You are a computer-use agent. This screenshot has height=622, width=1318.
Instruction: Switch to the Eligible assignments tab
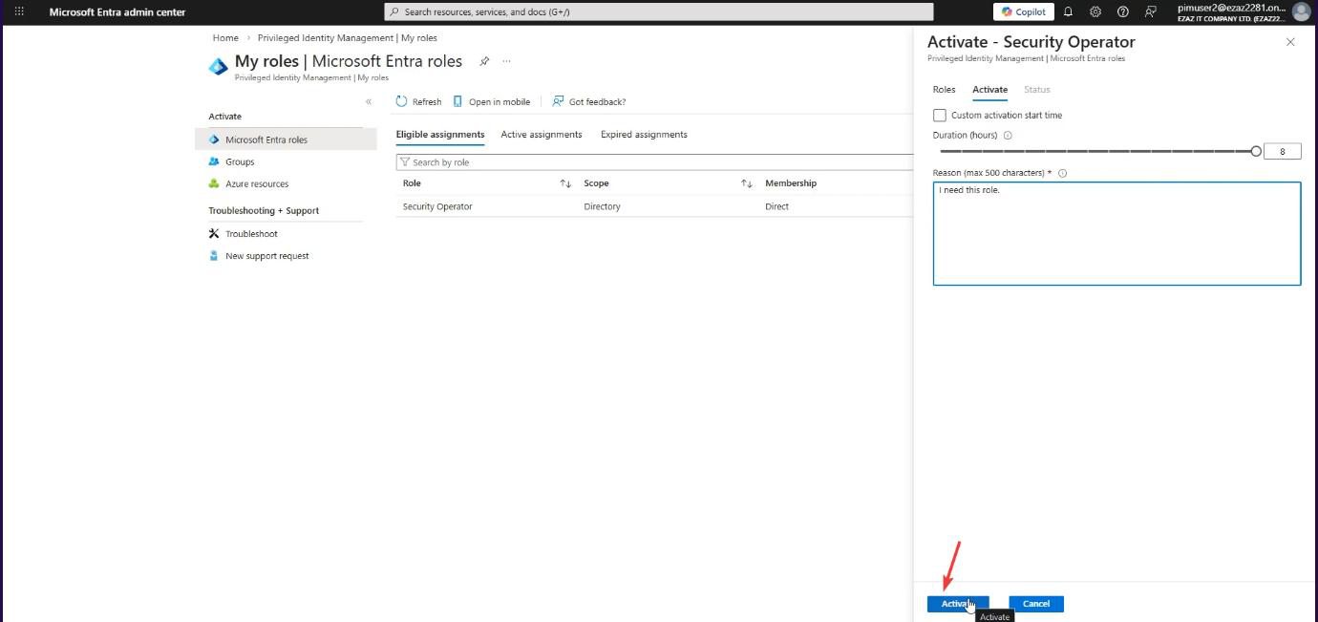click(440, 135)
